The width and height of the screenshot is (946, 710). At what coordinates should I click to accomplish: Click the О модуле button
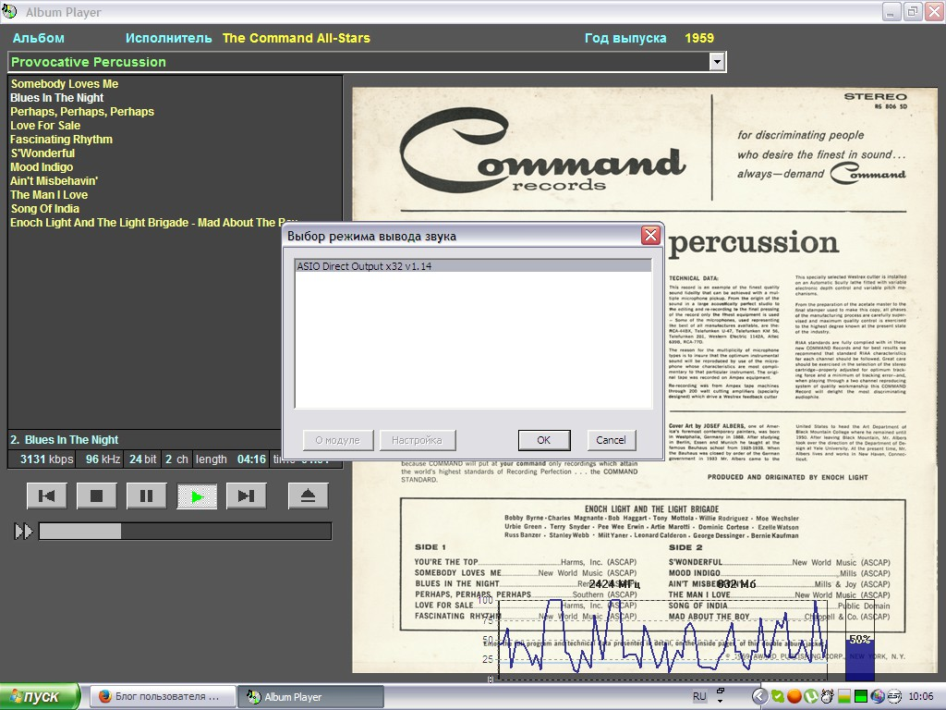[x=338, y=440]
